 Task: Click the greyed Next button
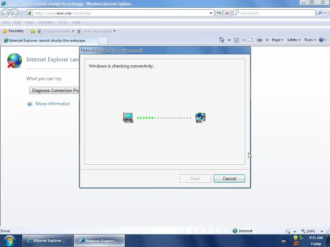195,178
